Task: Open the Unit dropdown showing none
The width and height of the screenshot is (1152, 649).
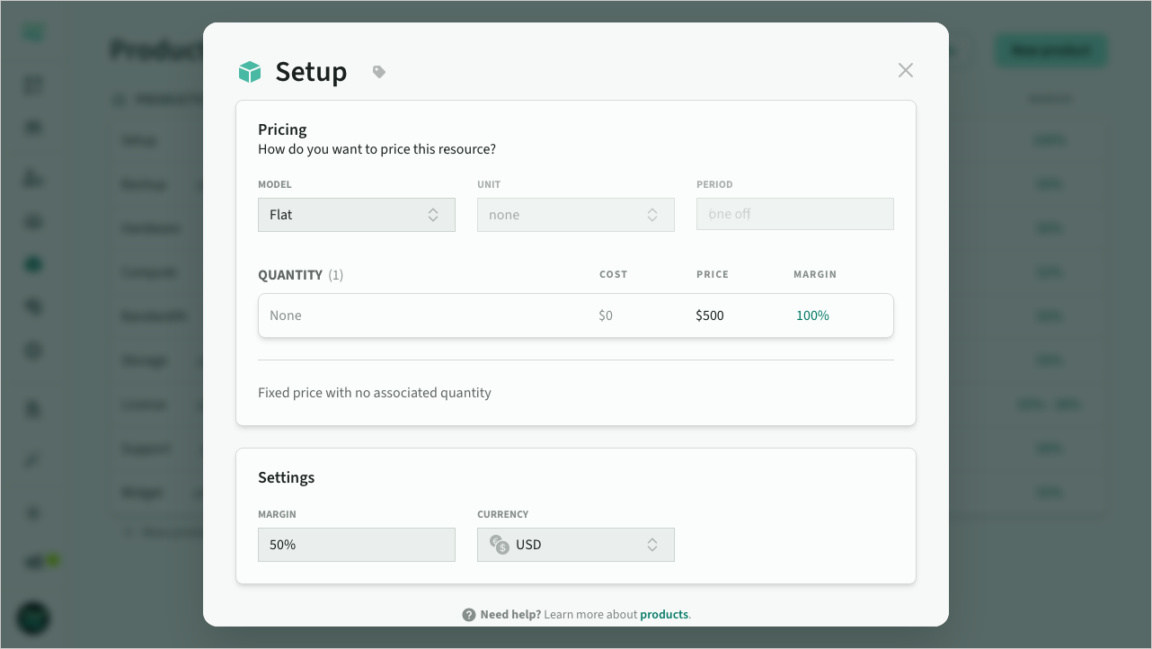Action: click(x=575, y=215)
